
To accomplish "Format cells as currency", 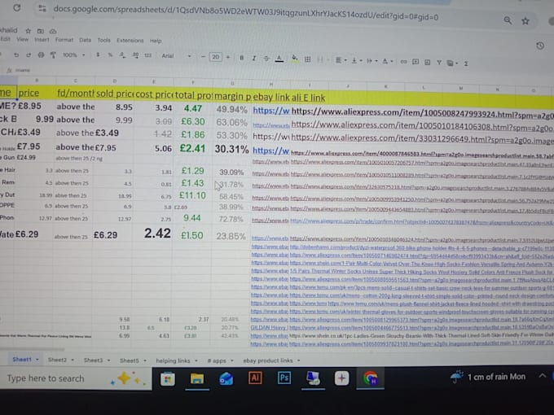I will [98, 55].
